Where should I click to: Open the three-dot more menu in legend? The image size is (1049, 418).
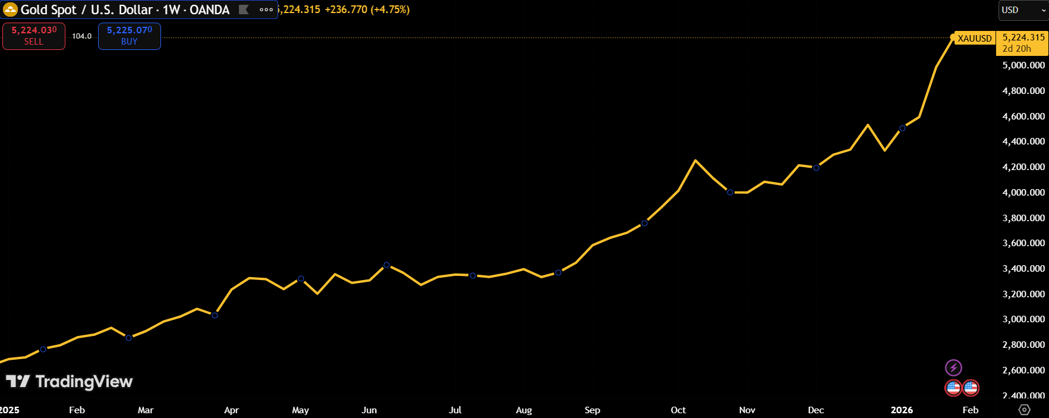tap(266, 10)
